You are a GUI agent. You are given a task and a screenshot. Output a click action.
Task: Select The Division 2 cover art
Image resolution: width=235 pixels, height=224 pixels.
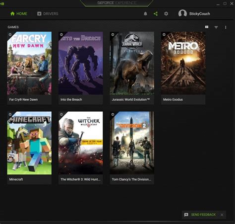[132, 143]
